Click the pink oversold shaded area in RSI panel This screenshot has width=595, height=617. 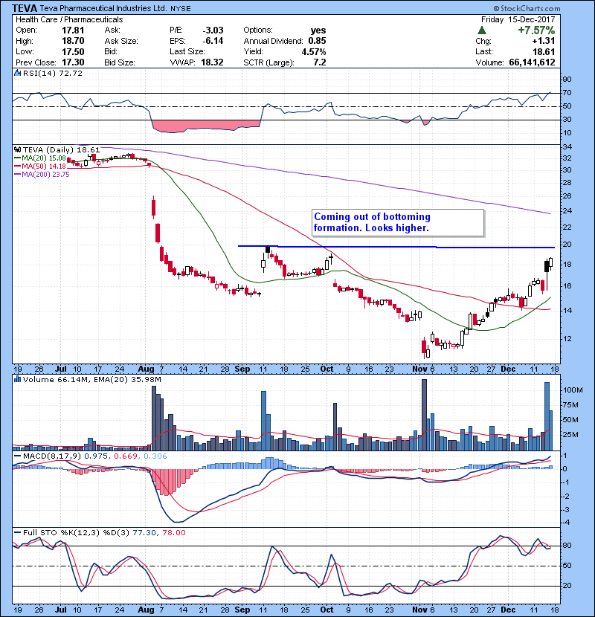click(x=206, y=126)
